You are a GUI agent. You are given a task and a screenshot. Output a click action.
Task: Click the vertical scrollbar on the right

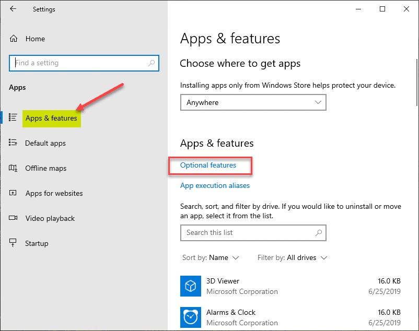[417, 82]
